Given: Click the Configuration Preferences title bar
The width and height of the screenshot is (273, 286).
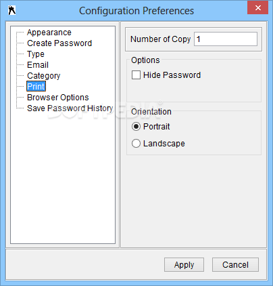Looking at the screenshot, I should 136,11.
